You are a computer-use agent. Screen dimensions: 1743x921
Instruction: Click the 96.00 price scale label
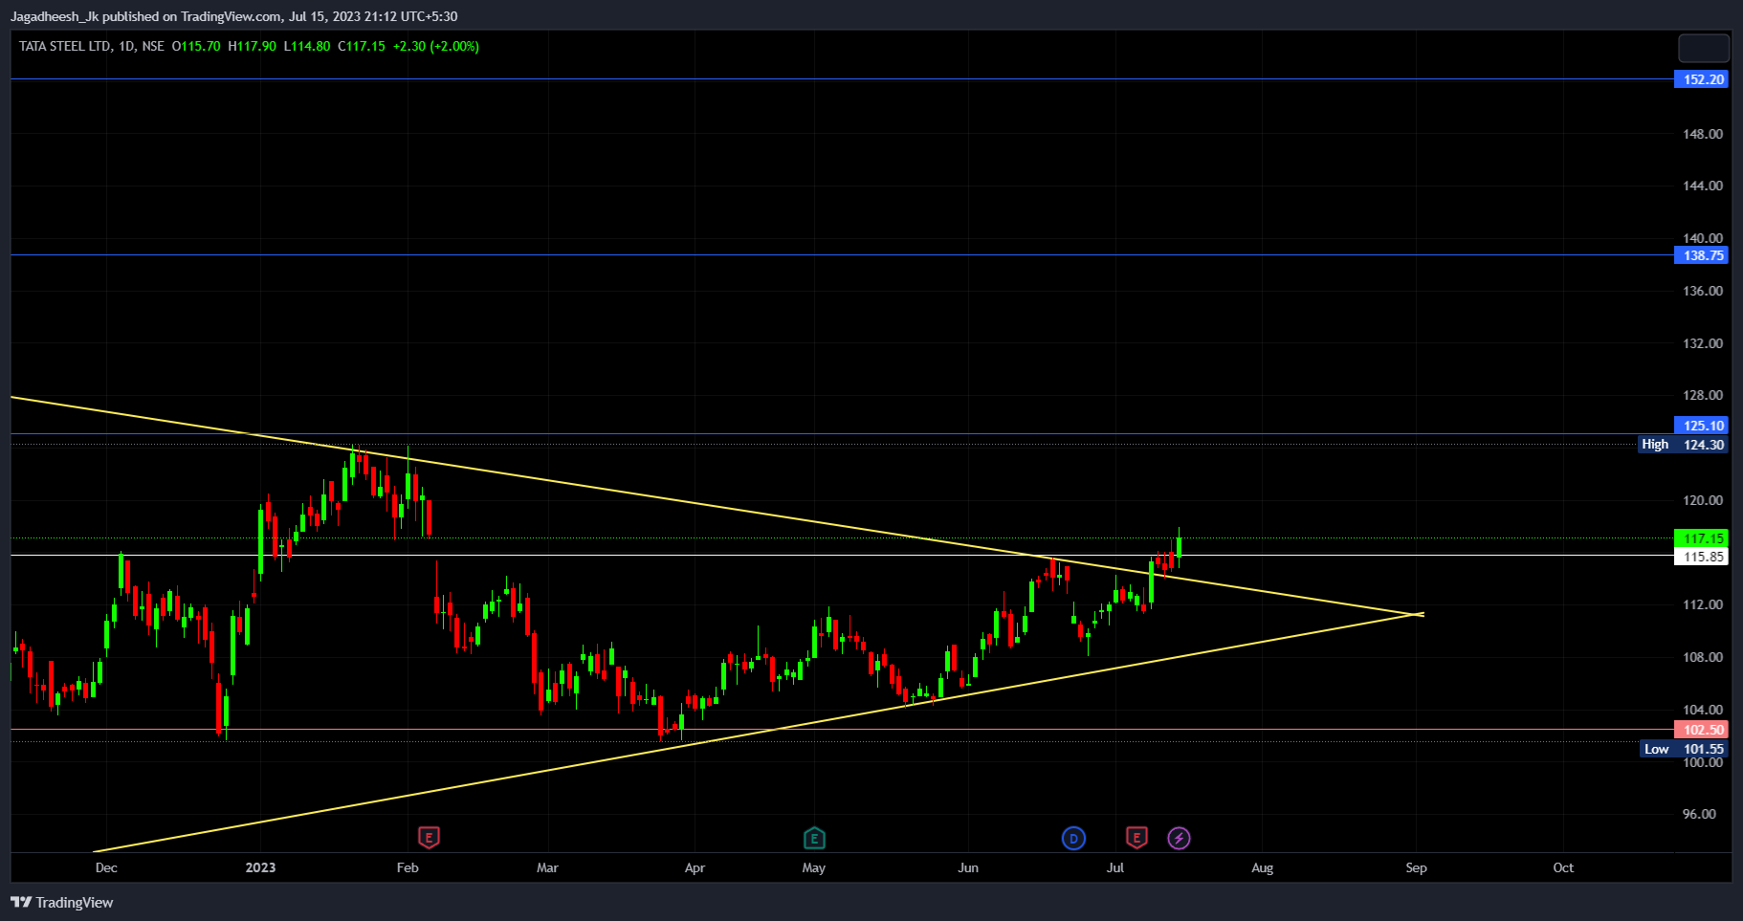tap(1699, 814)
